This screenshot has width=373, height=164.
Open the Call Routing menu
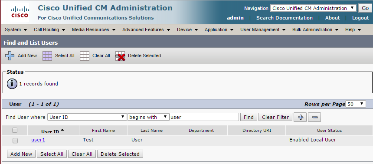click(x=49, y=30)
